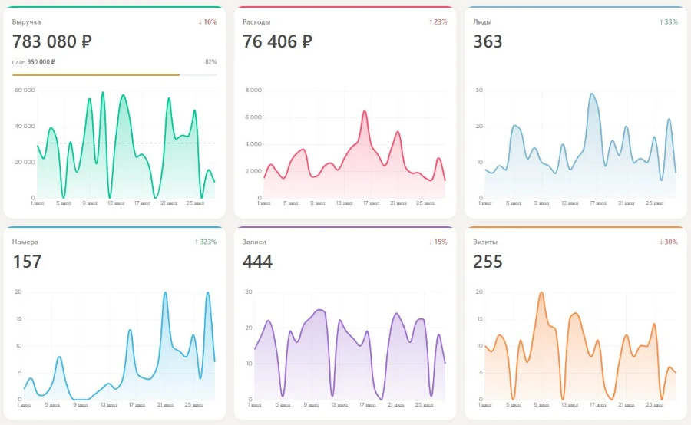The width and height of the screenshot is (691, 425).
Task: Select the 363 leads total
Action: pos(488,41)
